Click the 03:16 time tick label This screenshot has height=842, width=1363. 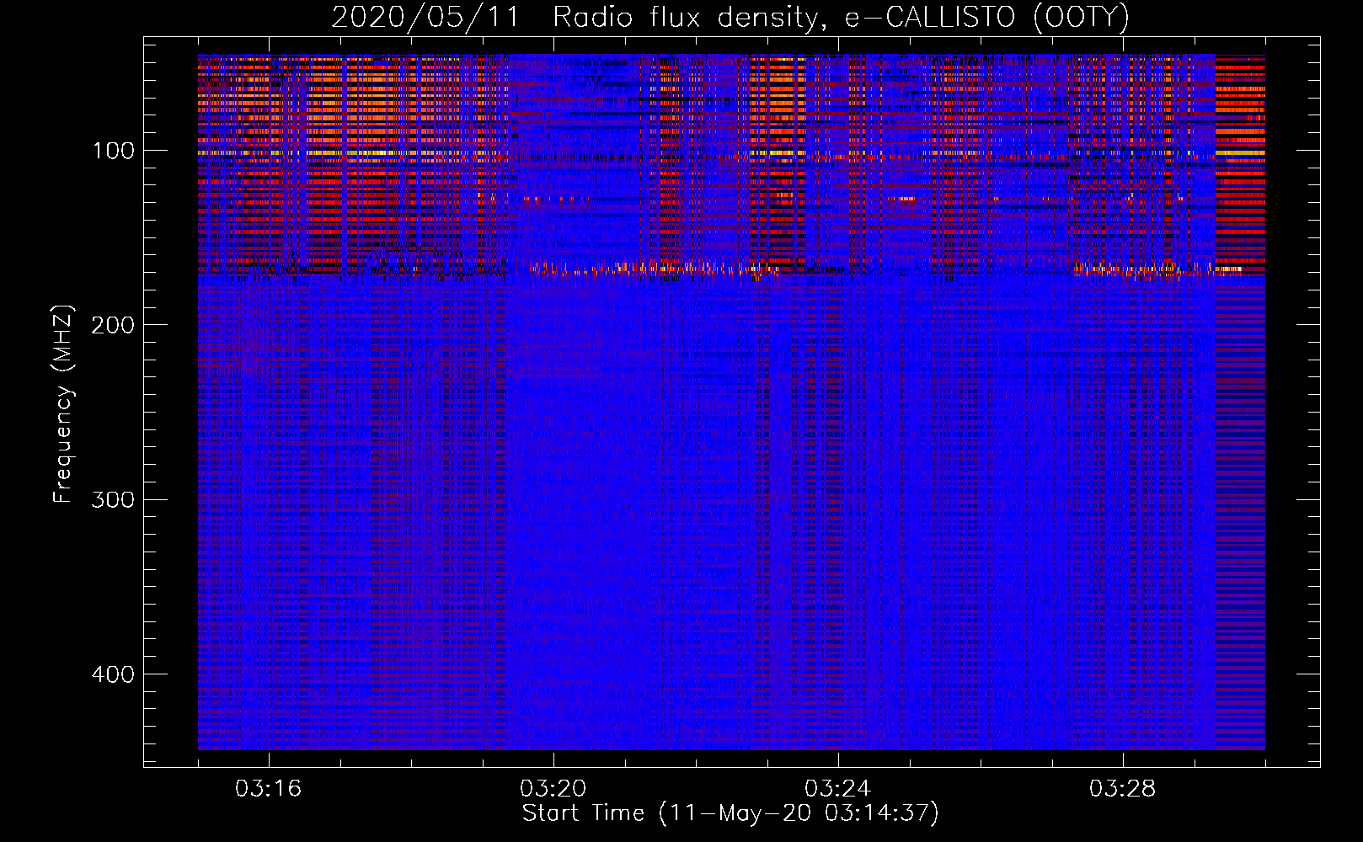click(269, 789)
